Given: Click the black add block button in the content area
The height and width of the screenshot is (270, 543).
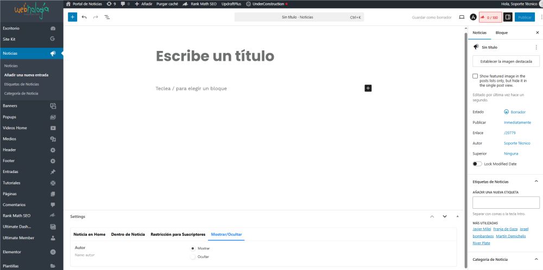Looking at the screenshot, I should (x=368, y=88).
